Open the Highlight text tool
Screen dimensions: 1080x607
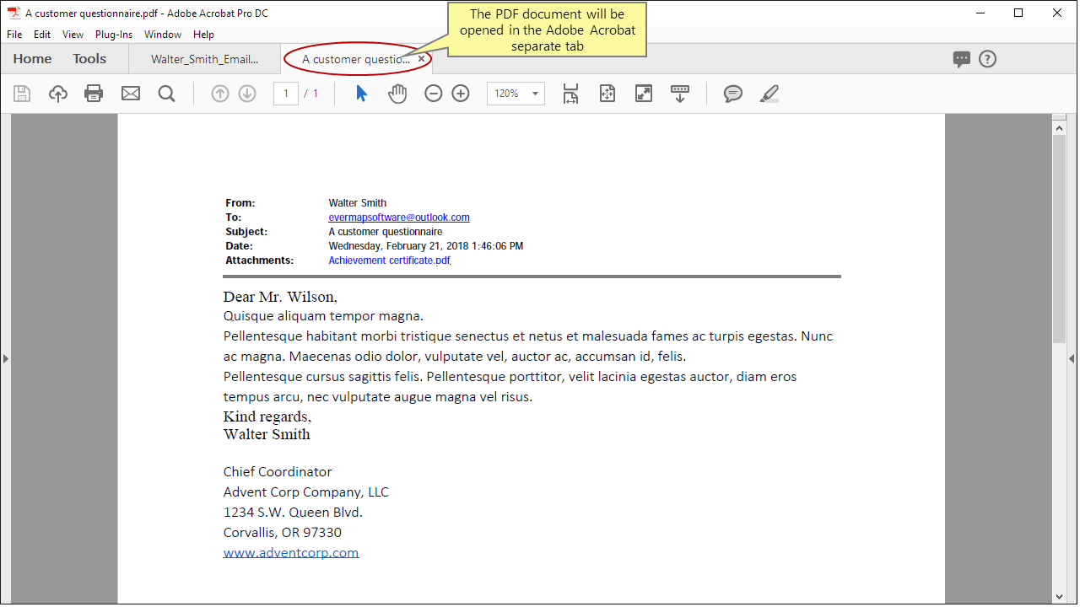769,93
